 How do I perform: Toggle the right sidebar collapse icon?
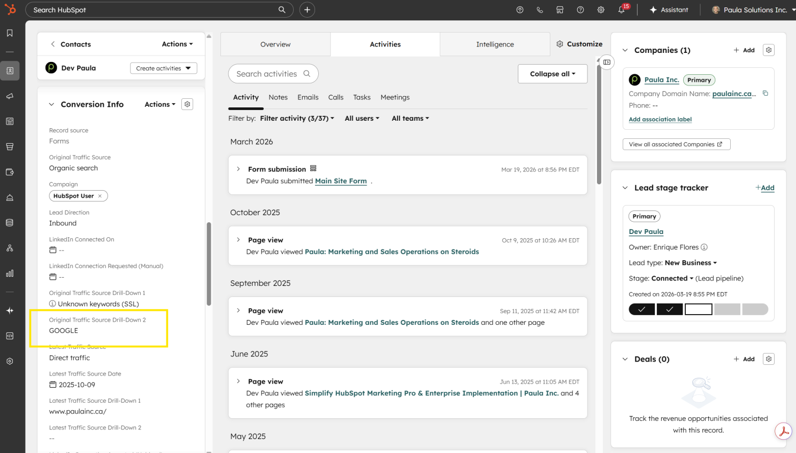[x=607, y=62]
